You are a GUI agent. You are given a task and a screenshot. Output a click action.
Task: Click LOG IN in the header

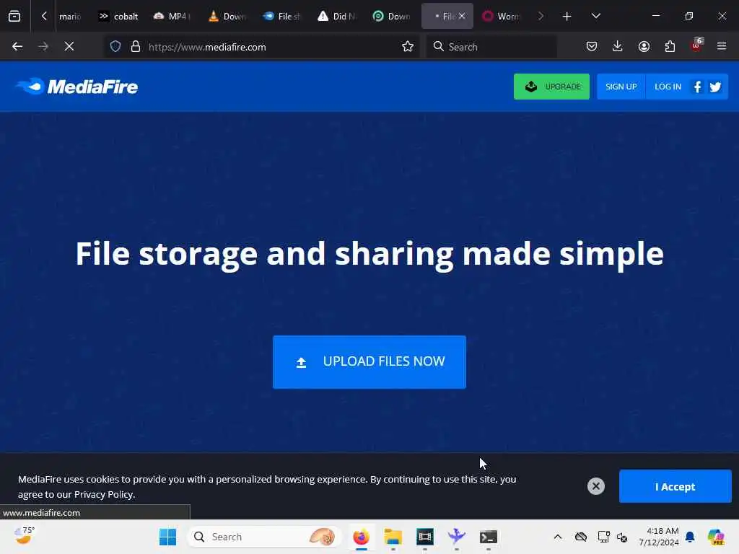click(x=668, y=87)
